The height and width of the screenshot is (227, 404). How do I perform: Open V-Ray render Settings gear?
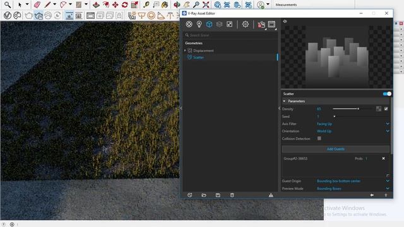pyautogui.click(x=246, y=24)
